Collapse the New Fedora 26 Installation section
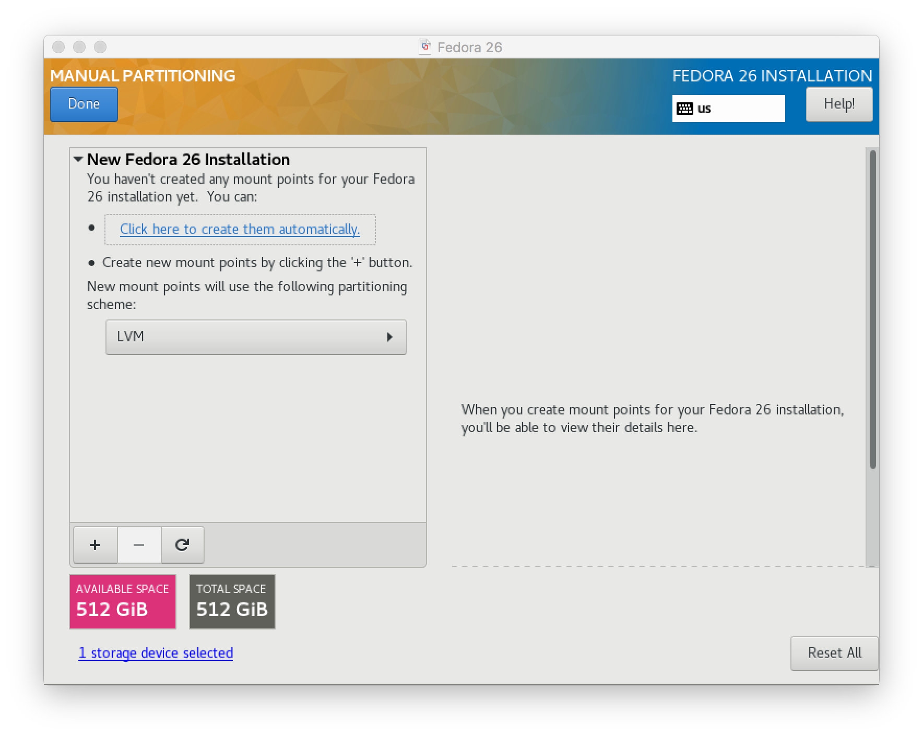923x737 pixels. click(x=78, y=159)
